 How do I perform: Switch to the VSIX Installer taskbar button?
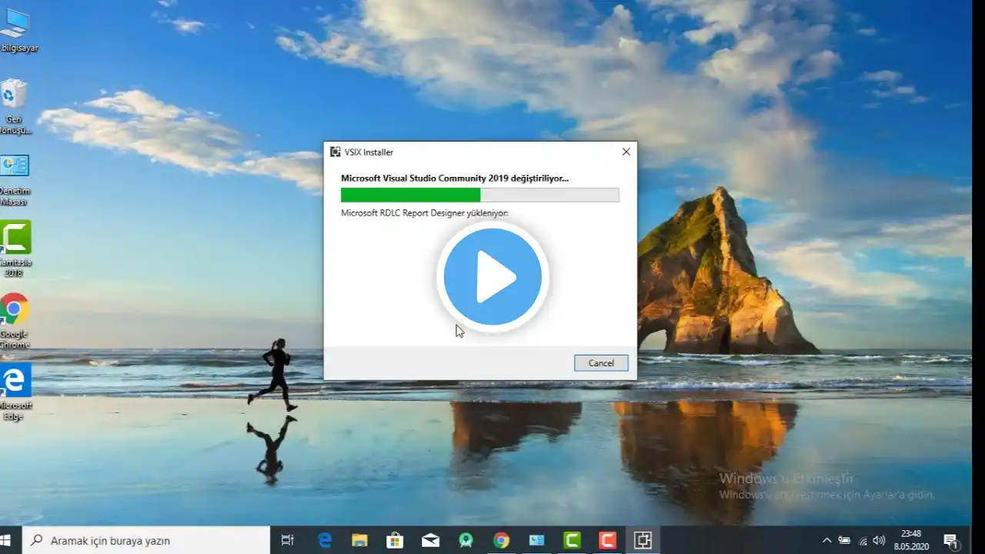[643, 540]
